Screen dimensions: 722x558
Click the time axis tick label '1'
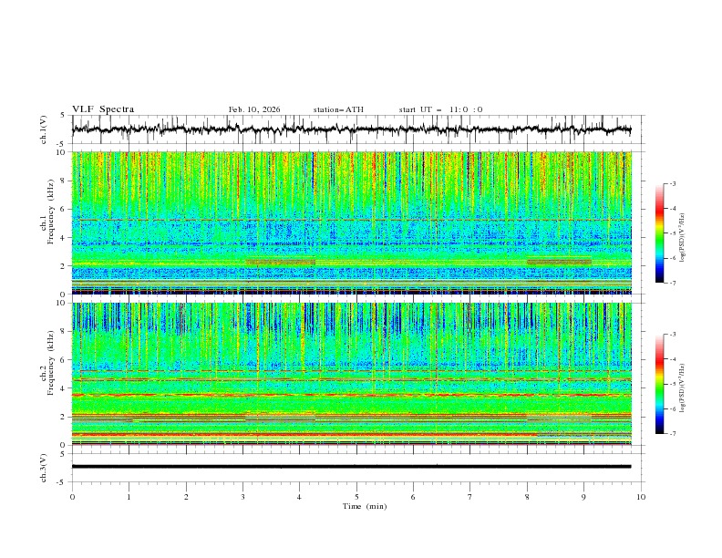tap(129, 497)
